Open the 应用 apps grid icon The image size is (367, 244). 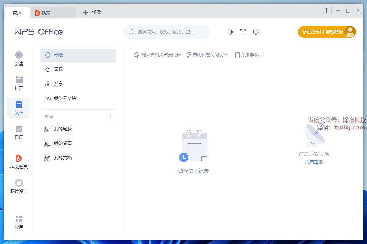(19, 219)
